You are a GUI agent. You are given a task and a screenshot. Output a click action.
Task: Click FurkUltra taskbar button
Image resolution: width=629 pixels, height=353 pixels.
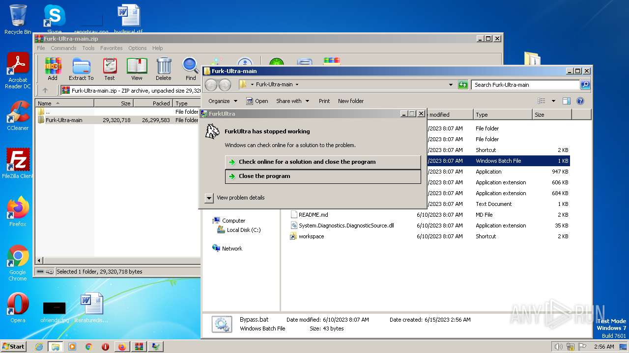[155, 347]
